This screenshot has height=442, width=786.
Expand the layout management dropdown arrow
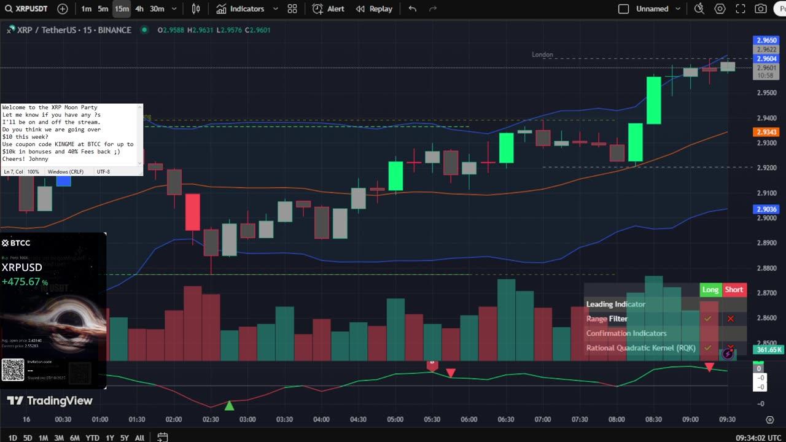click(679, 9)
